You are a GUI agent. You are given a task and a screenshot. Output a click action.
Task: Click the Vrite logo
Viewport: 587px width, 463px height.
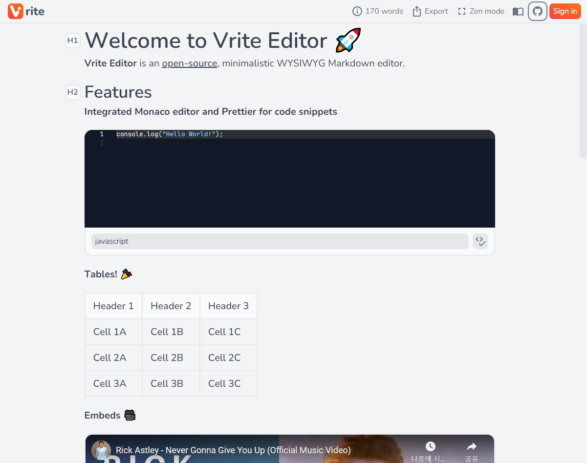pyautogui.click(x=26, y=11)
